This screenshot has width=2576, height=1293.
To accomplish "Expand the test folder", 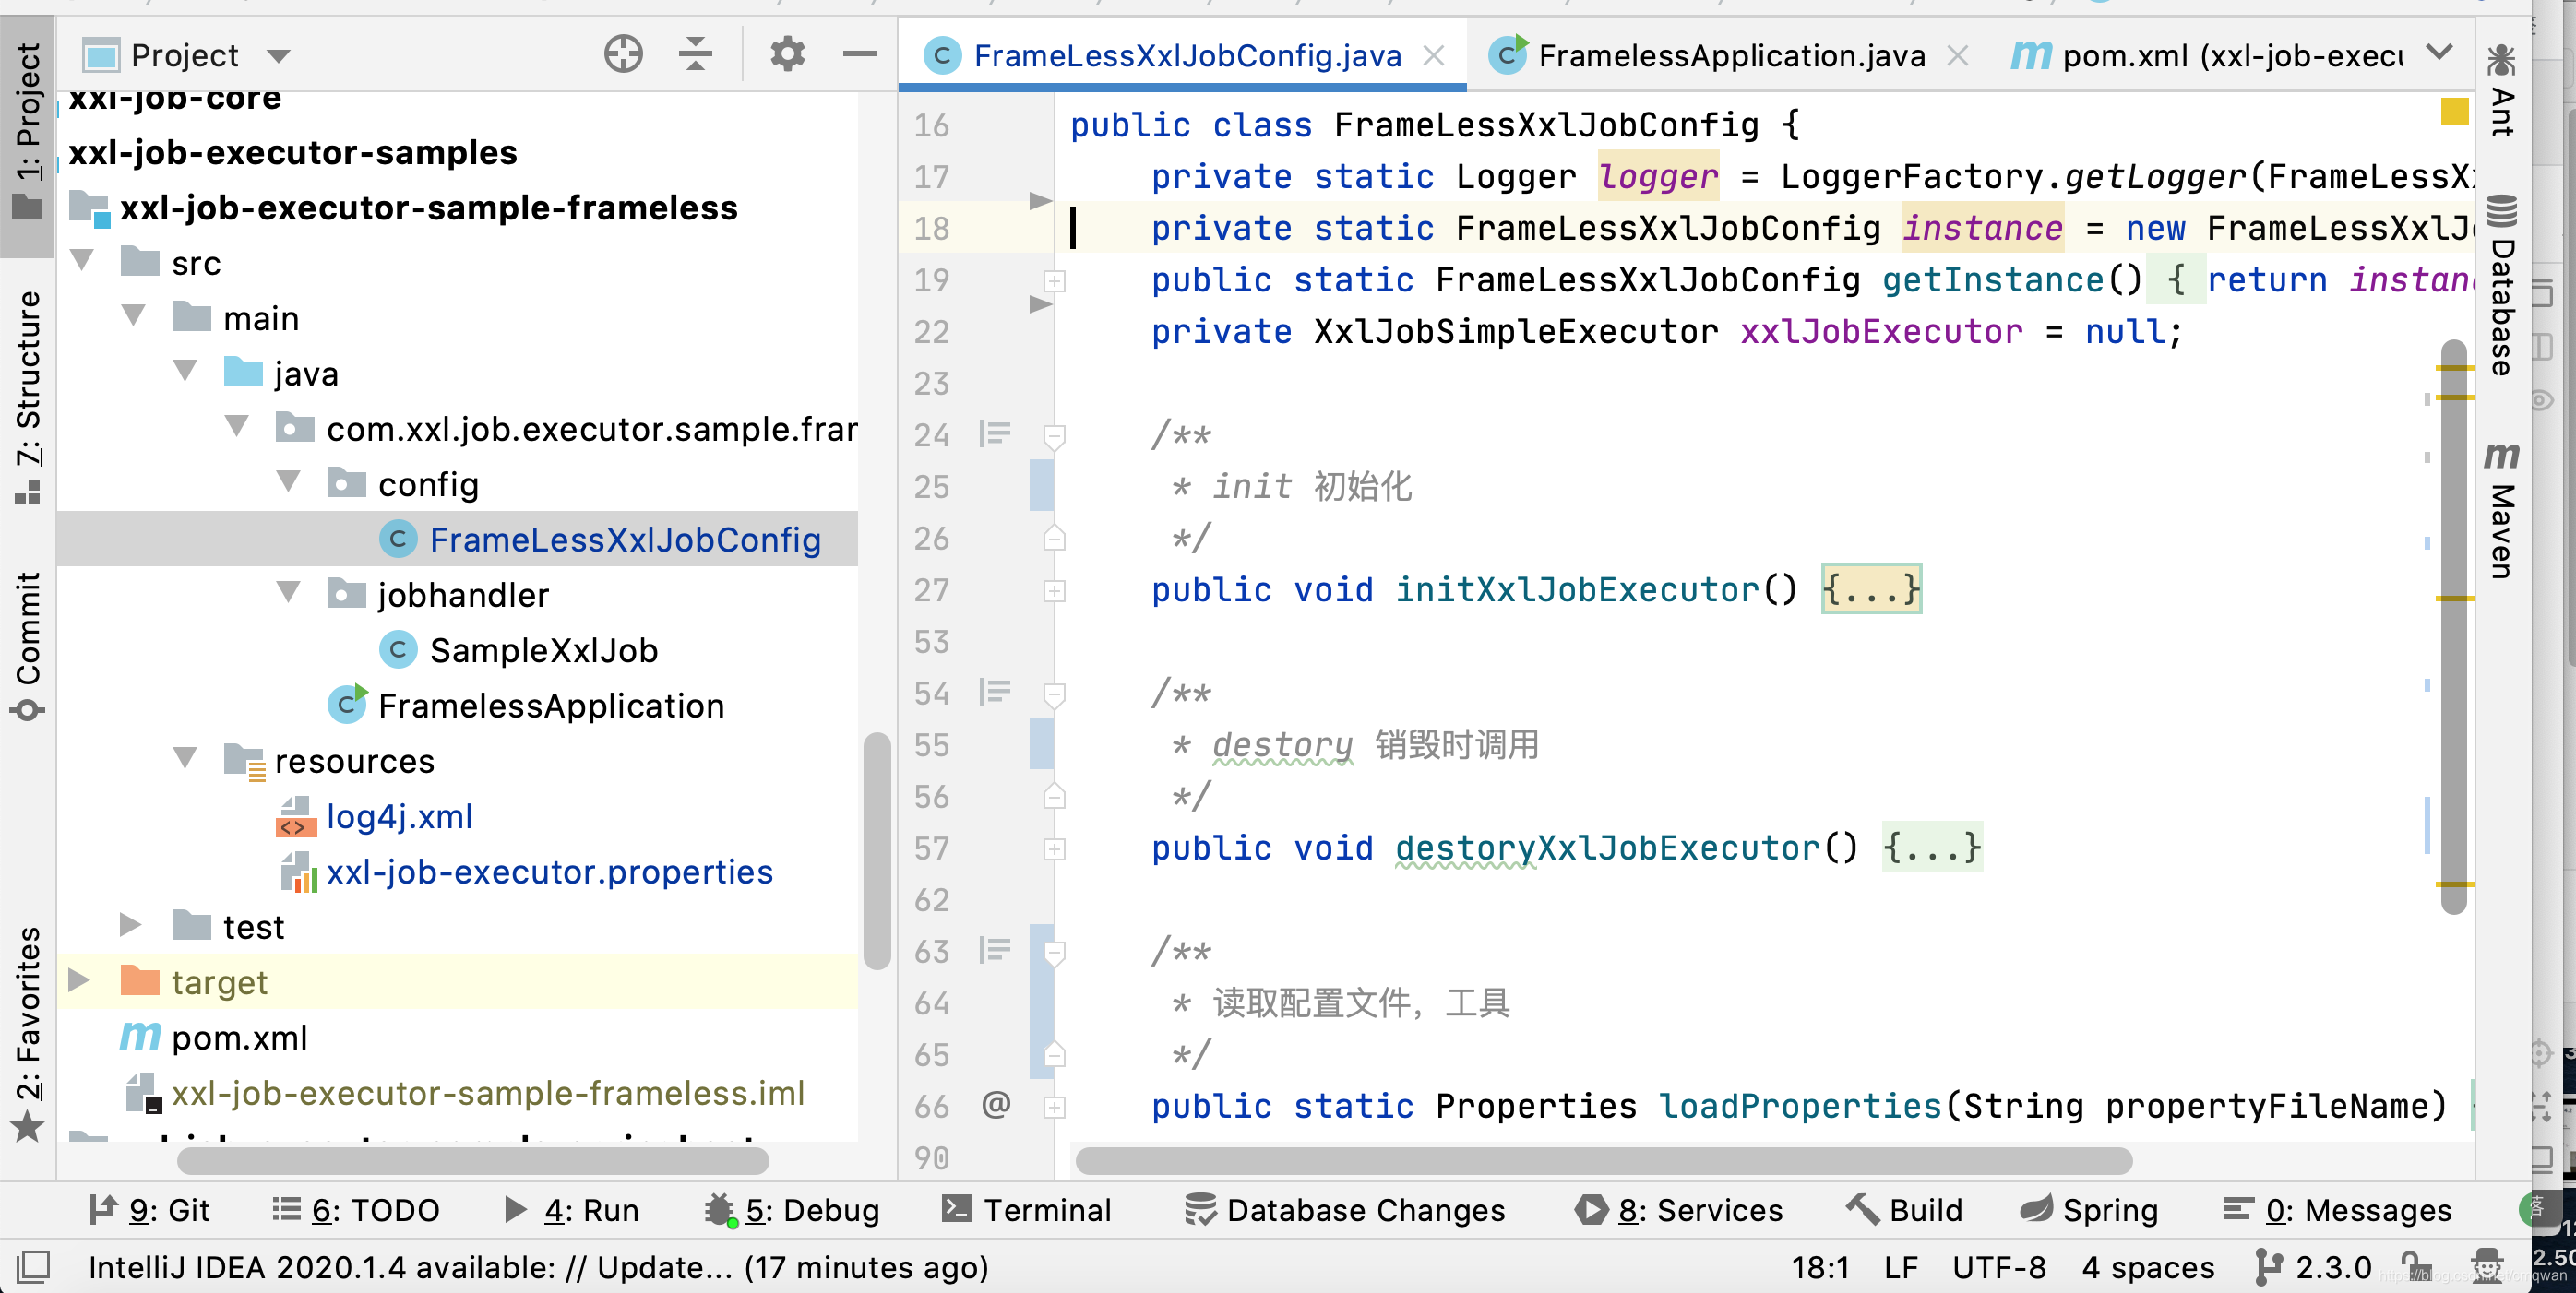I will [130, 925].
